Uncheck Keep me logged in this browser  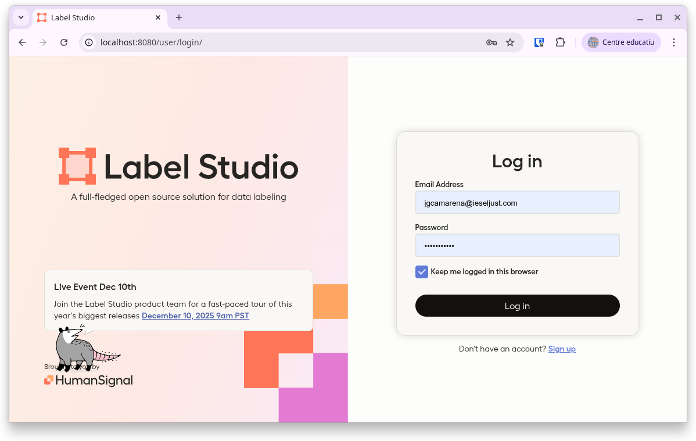(x=421, y=272)
